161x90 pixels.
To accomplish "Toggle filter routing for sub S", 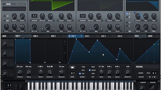I will (127, 26).
